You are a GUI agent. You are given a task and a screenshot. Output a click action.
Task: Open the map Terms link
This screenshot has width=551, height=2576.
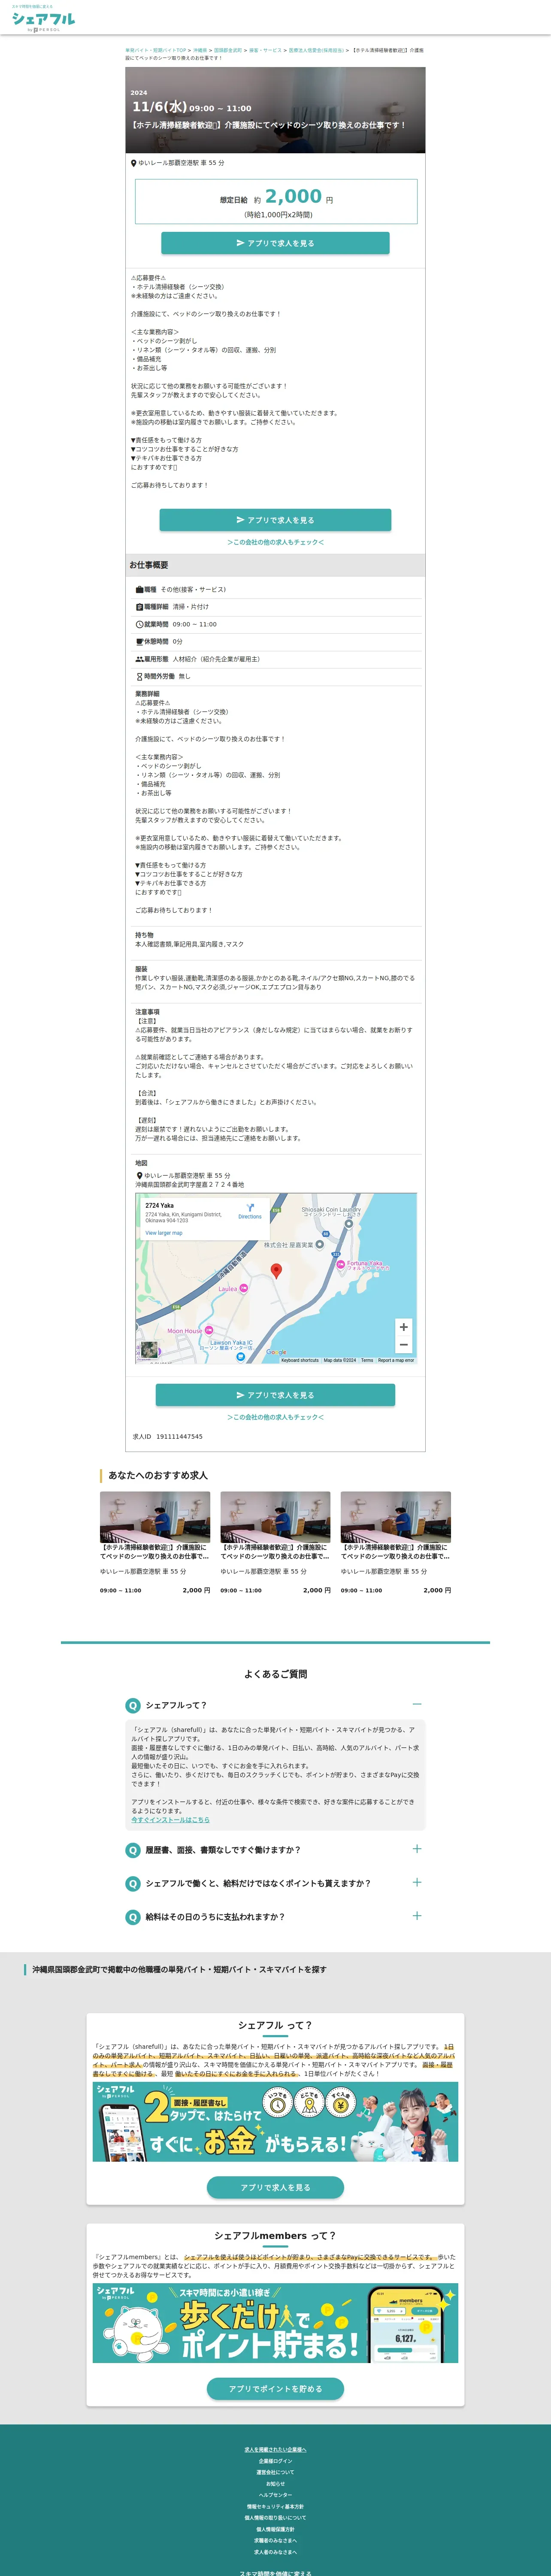[367, 1360]
